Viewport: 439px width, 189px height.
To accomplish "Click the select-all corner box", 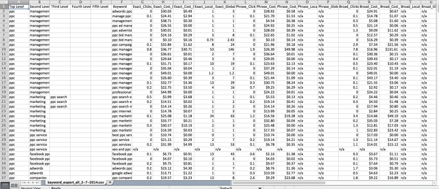I will [4, 2].
